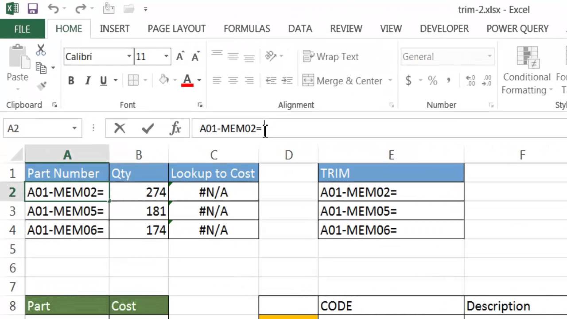Increase decimal places
Viewport: 567px width, 319px height.
point(470,81)
